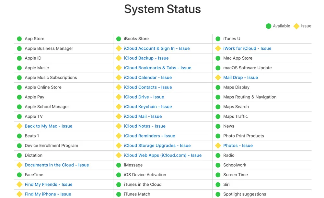This screenshot has width=324, height=198.
Task: Click the yellow diamond next to Photos
Action: (x=218, y=146)
